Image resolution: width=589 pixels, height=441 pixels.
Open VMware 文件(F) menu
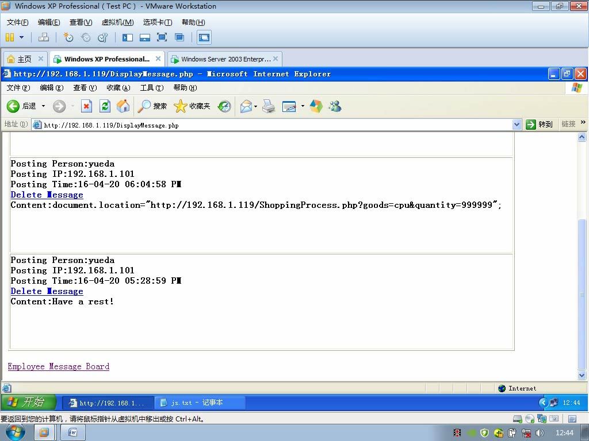click(x=18, y=22)
